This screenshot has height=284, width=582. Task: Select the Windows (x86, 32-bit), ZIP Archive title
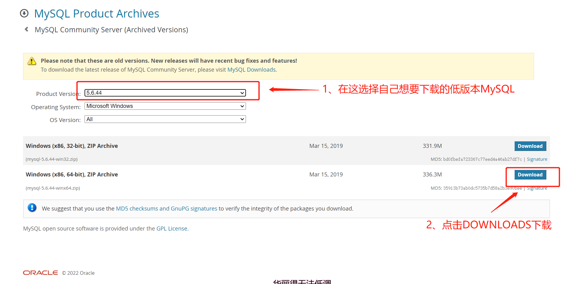(x=72, y=146)
